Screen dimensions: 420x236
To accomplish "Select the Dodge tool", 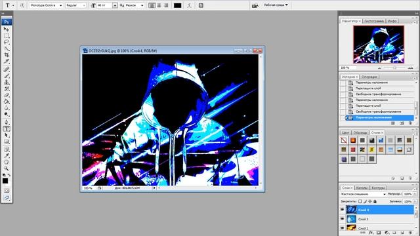I will pos(7,114).
